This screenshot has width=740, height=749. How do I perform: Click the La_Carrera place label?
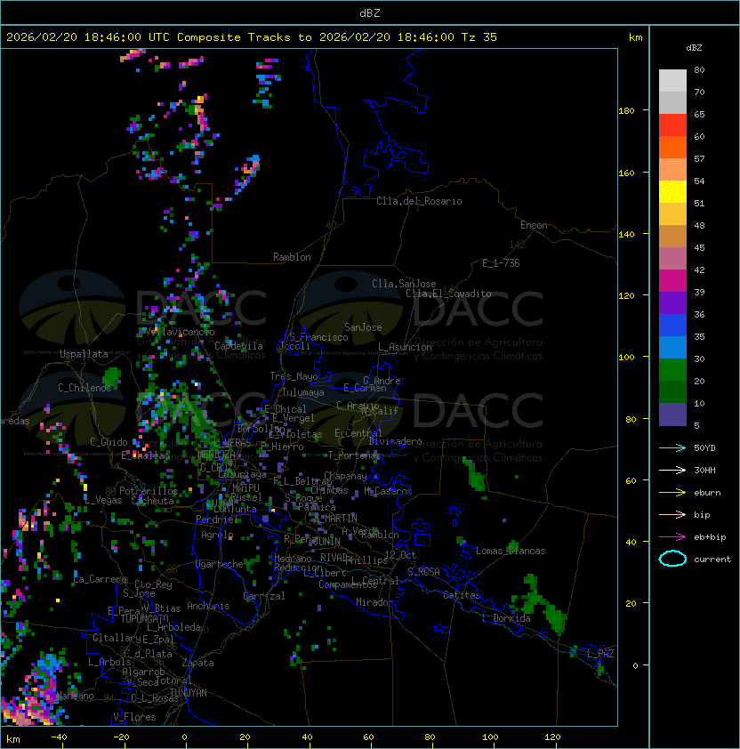tap(100, 579)
